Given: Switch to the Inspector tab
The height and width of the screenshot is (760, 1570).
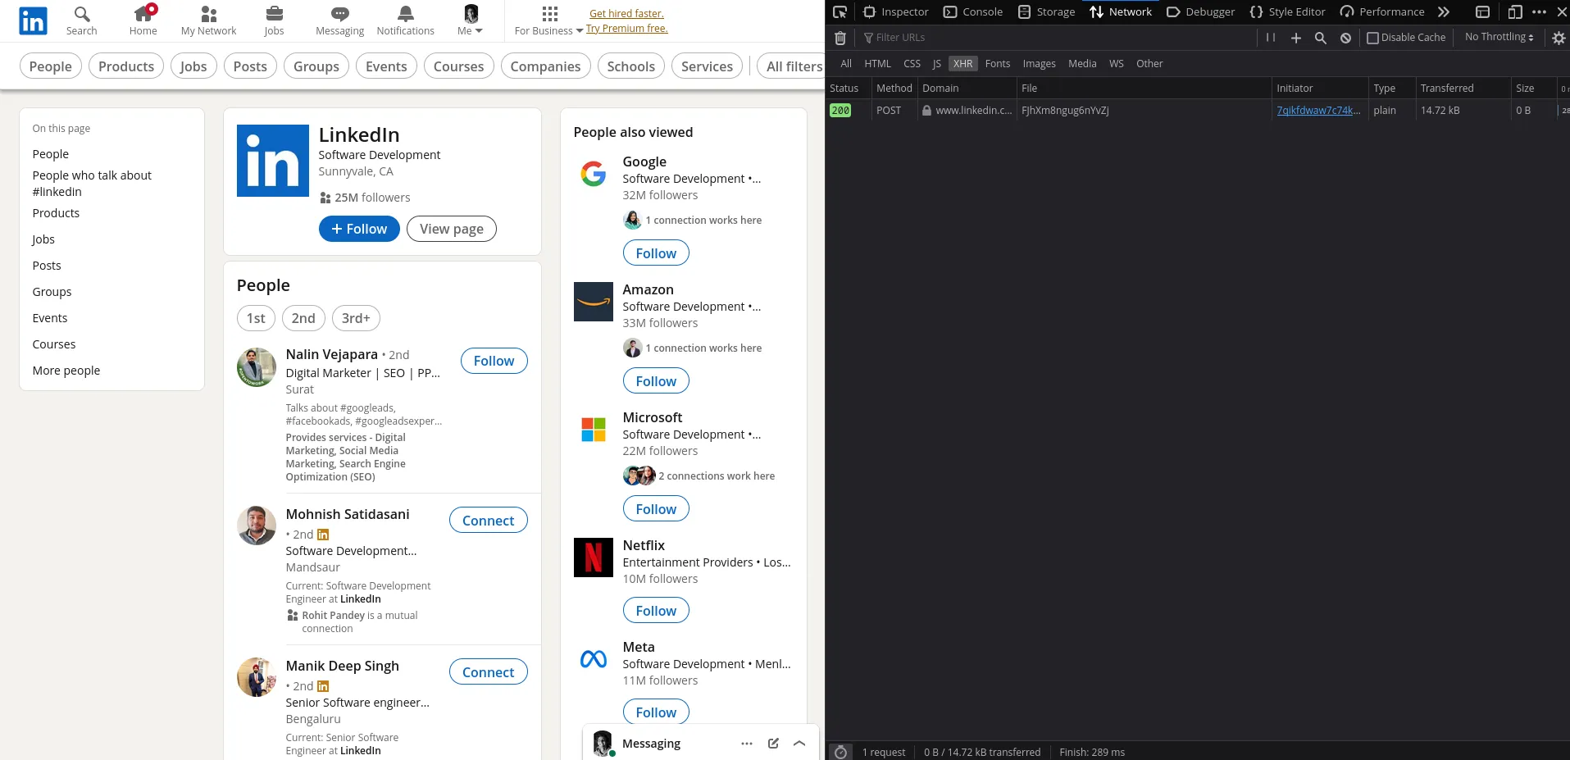Looking at the screenshot, I should (896, 12).
